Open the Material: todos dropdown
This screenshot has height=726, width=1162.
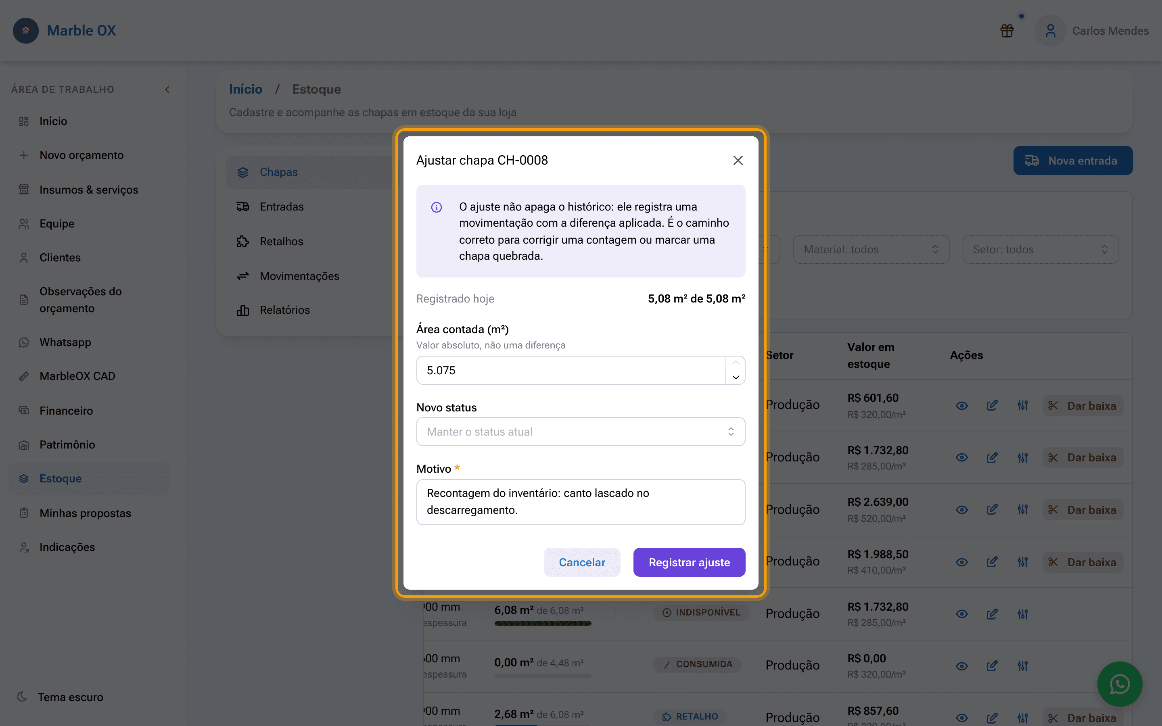(871, 249)
